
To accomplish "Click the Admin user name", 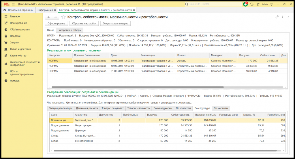I will pos(265,4).
